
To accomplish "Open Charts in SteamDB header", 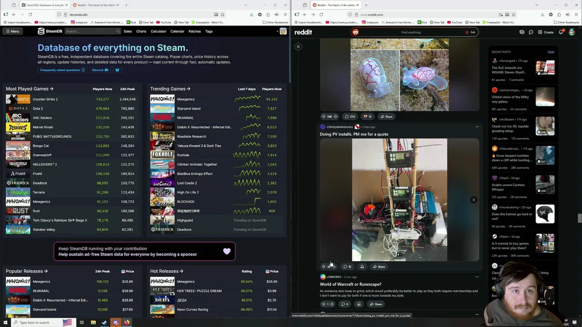I will coord(141,31).
